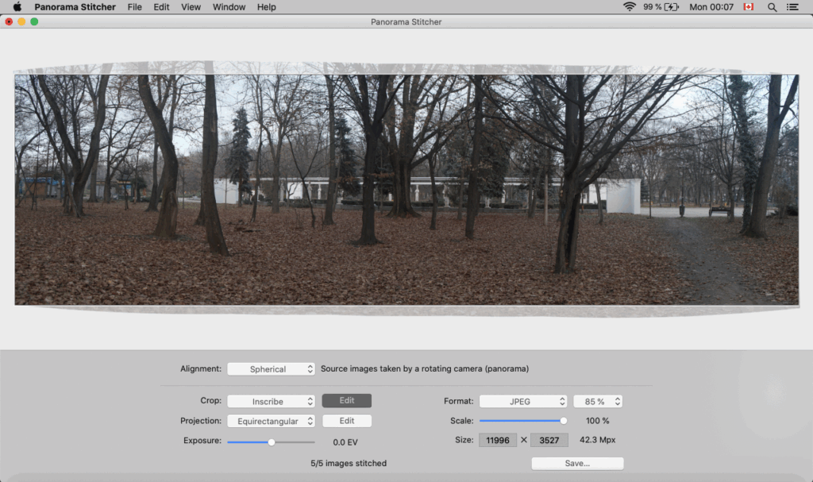The width and height of the screenshot is (813, 482).
Task: Open Spotlight search
Action: [x=772, y=7]
